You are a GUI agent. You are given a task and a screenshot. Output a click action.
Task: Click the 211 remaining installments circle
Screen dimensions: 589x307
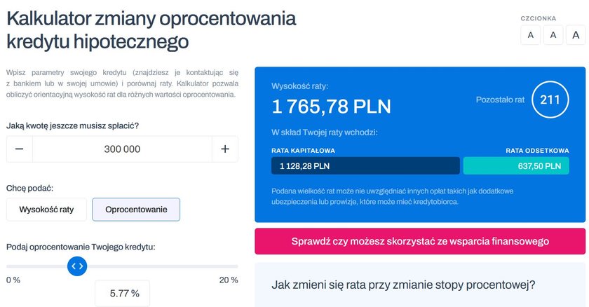pyautogui.click(x=550, y=100)
